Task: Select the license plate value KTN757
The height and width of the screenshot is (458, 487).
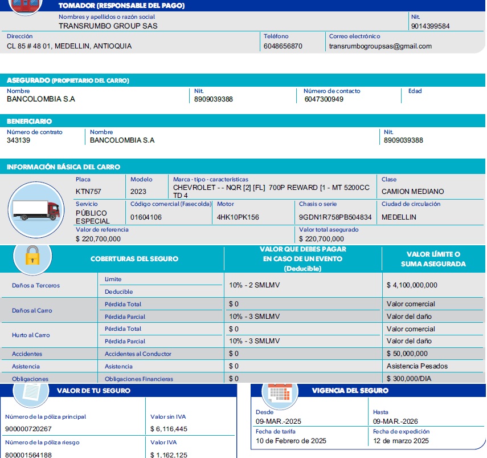Action: tap(88, 192)
